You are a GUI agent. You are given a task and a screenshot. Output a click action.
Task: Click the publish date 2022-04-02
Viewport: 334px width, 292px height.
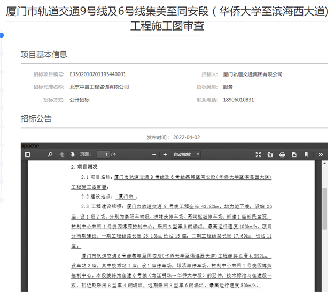click(x=187, y=137)
